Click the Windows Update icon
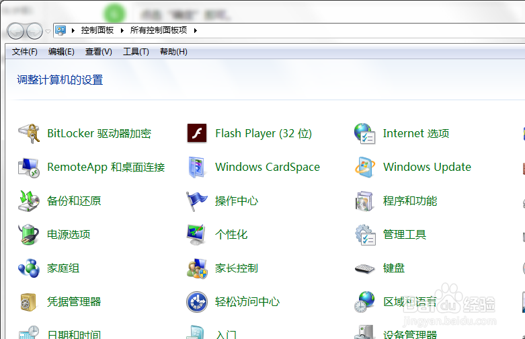Screen dimensions: 525x339 pos(364,167)
